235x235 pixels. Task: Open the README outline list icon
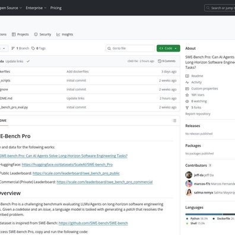tap(174, 120)
